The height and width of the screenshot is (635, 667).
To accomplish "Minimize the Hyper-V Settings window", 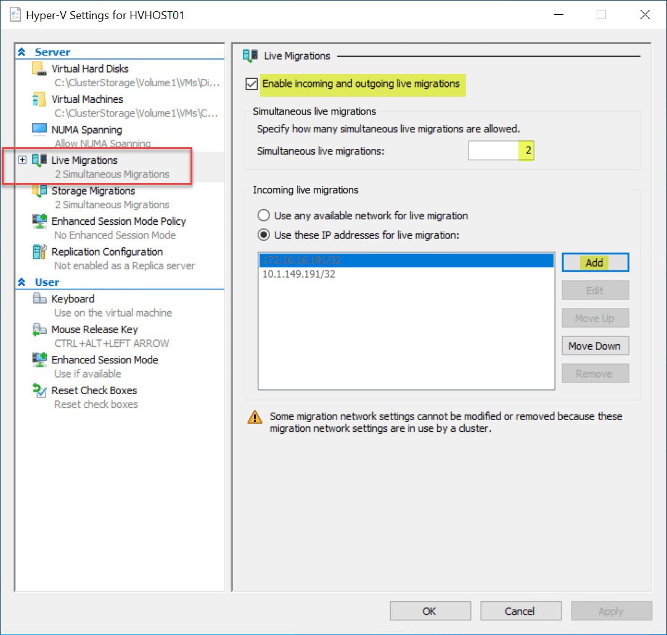I will point(559,15).
